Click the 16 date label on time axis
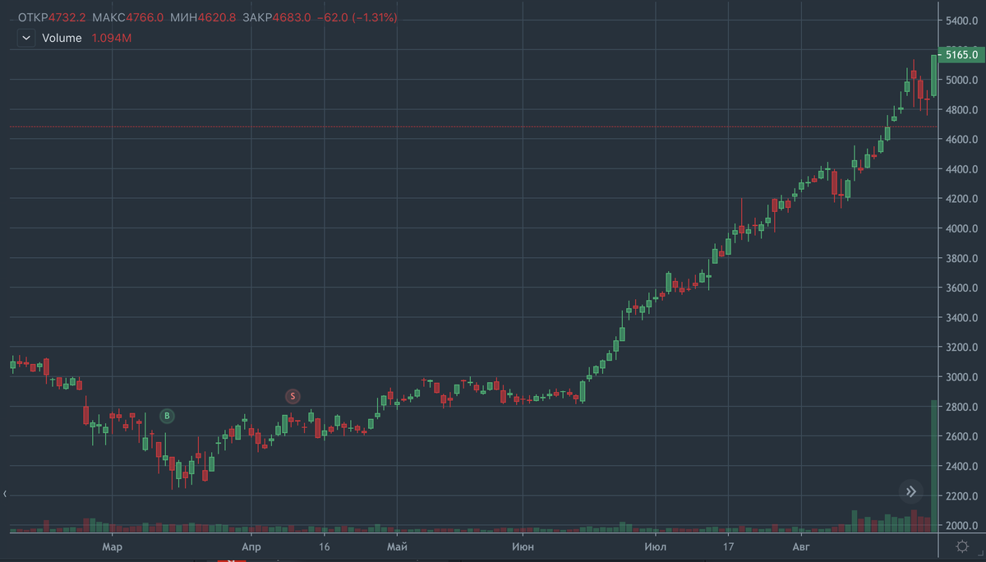Viewport: 986px width, 562px height. 325,546
